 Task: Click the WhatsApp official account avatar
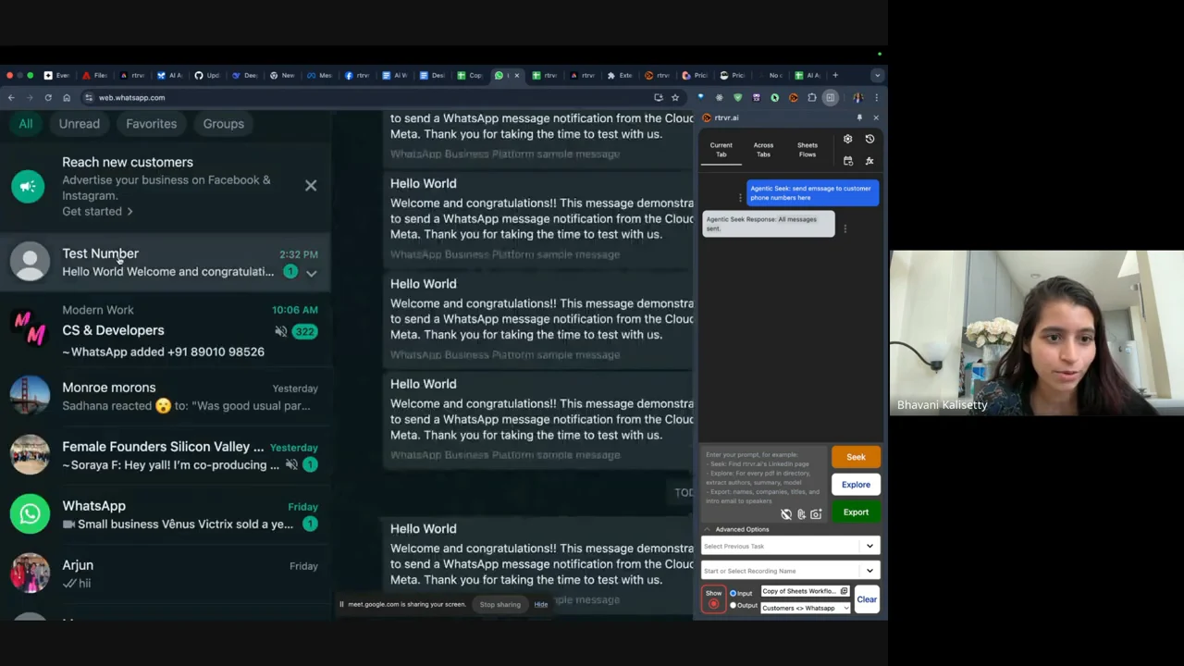click(x=30, y=514)
